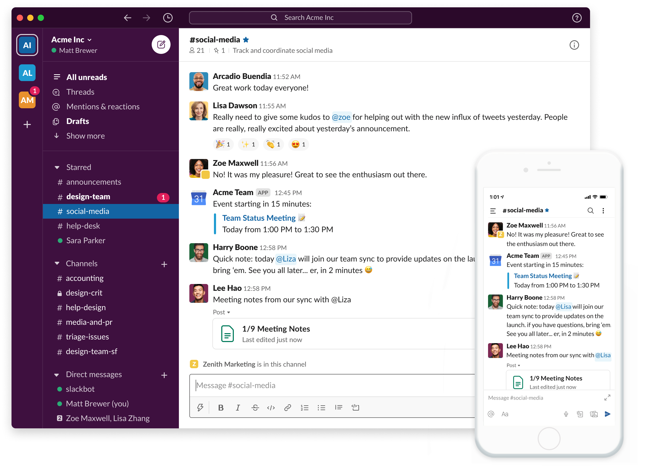Click the code block formatting icon
This screenshot has height=466, width=657.
[355, 407]
